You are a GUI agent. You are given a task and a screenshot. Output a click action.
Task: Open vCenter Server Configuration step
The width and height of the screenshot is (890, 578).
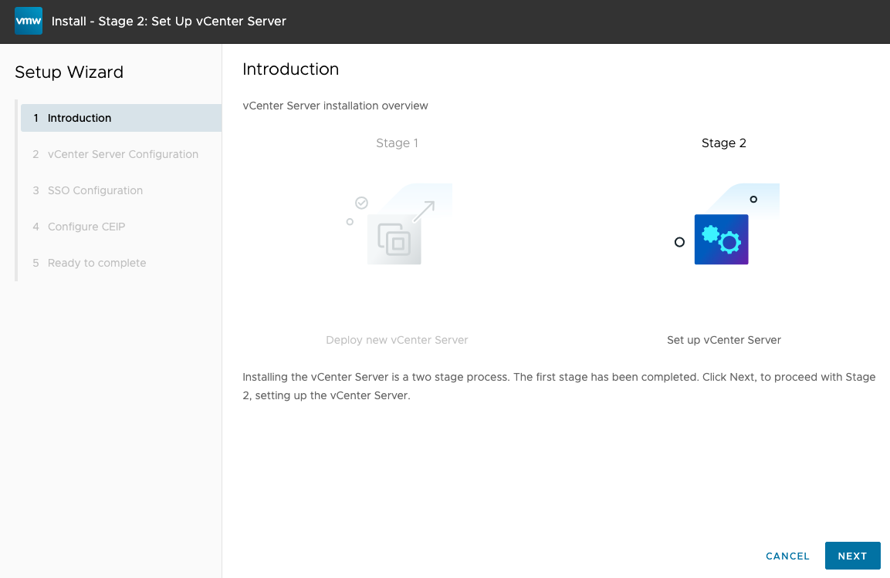click(x=121, y=154)
